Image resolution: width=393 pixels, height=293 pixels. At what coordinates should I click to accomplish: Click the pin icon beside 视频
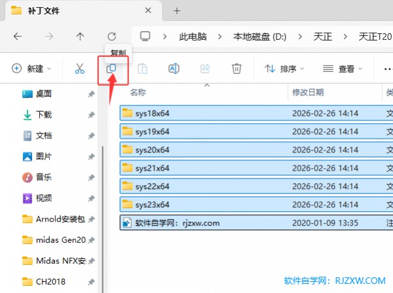coord(91,198)
